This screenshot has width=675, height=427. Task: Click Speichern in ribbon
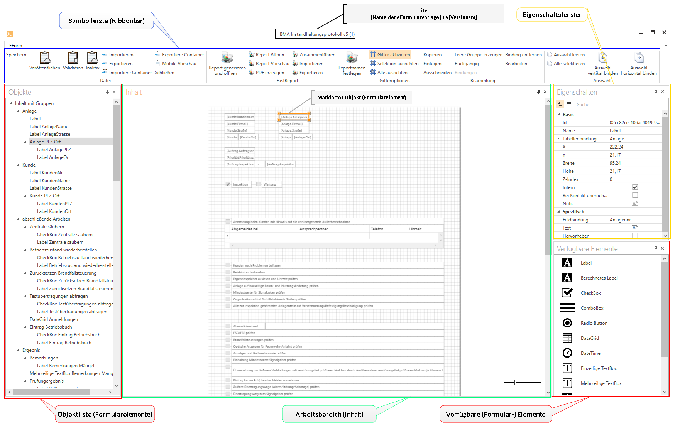[16, 55]
